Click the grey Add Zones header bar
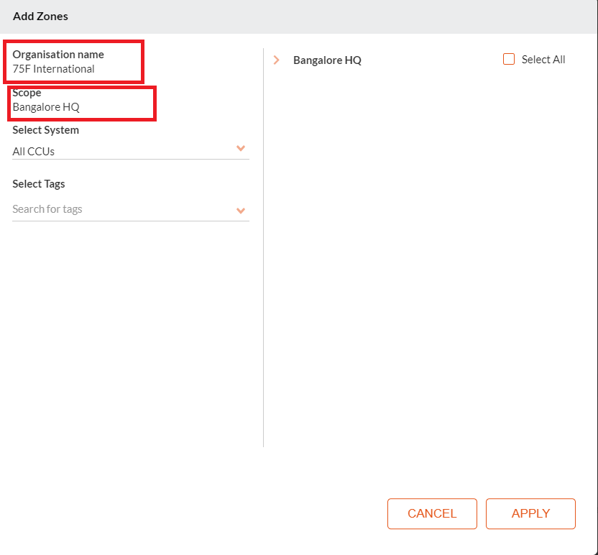This screenshot has width=598, height=555. tap(323, 16)
